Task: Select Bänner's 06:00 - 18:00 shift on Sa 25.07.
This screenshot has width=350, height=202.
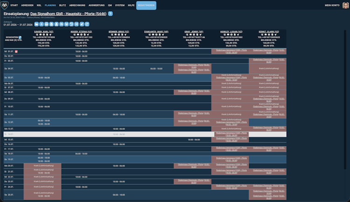Action: click(x=119, y=195)
